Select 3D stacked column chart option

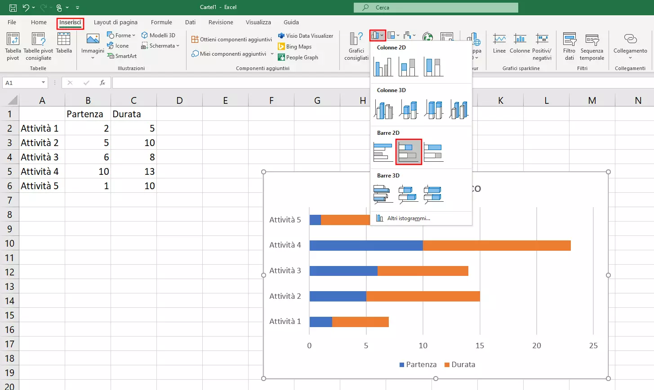pyautogui.click(x=409, y=109)
